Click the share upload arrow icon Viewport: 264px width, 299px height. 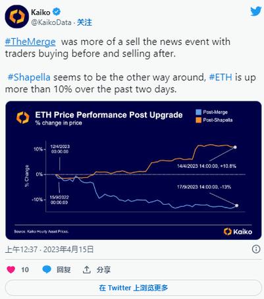(x=87, y=269)
